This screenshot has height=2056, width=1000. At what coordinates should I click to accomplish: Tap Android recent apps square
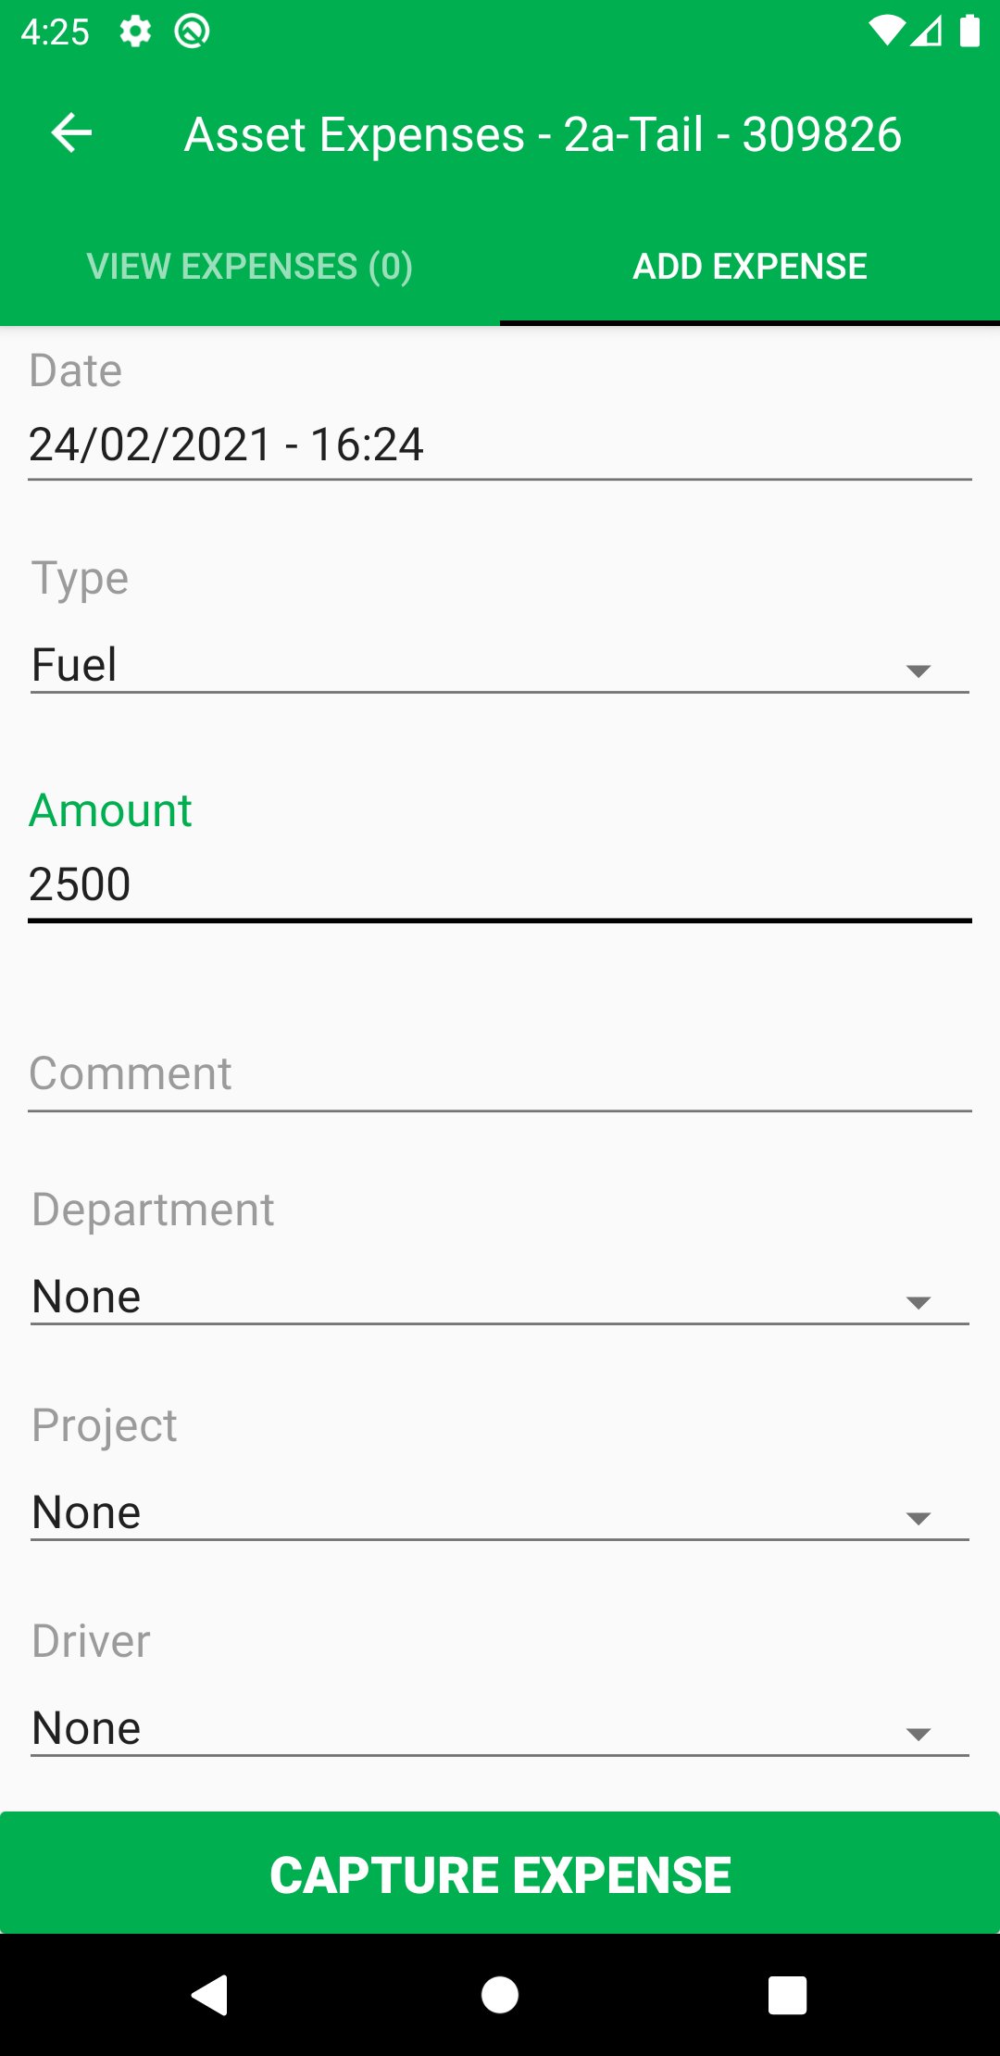[788, 1995]
